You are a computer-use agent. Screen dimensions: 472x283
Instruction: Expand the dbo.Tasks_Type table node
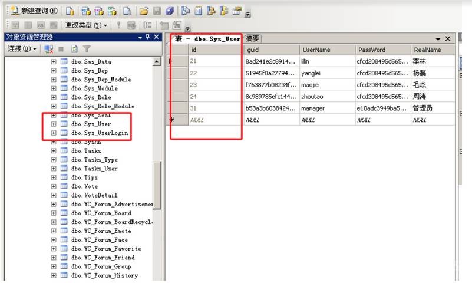pos(54,160)
